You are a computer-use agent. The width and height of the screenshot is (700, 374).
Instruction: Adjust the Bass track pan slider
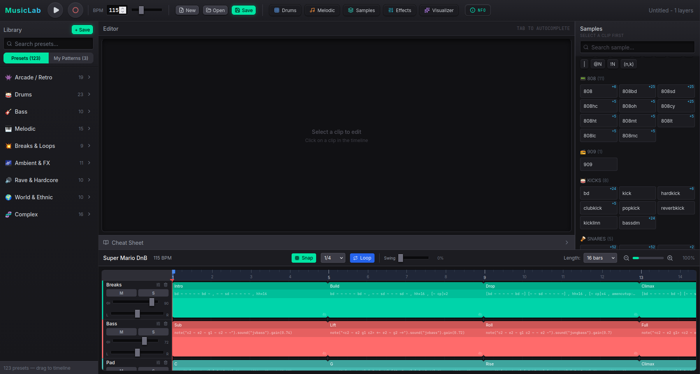pyautogui.click(x=137, y=353)
